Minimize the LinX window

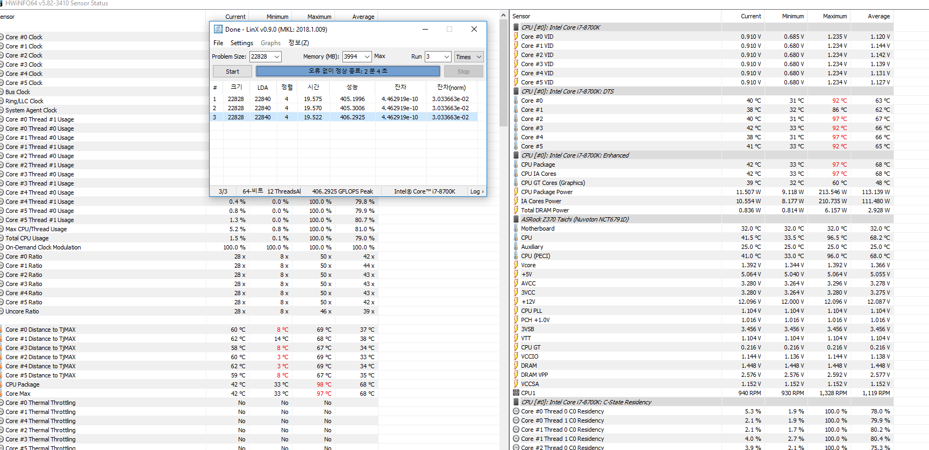point(425,29)
